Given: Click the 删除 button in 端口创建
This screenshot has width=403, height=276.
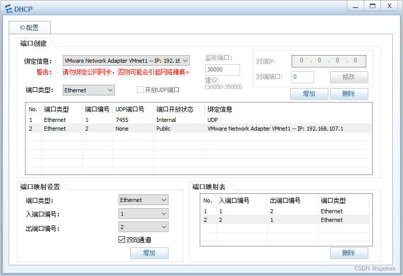Looking at the screenshot, I should [x=349, y=94].
